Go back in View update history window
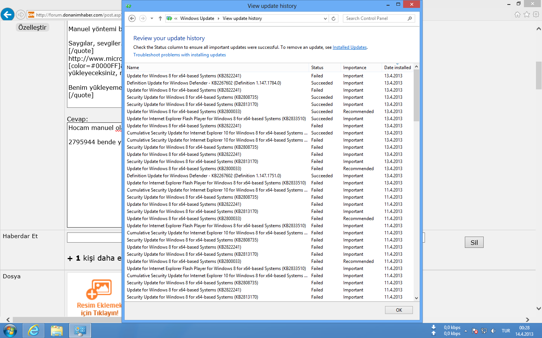This screenshot has height=338, width=542. pyautogui.click(x=132, y=18)
